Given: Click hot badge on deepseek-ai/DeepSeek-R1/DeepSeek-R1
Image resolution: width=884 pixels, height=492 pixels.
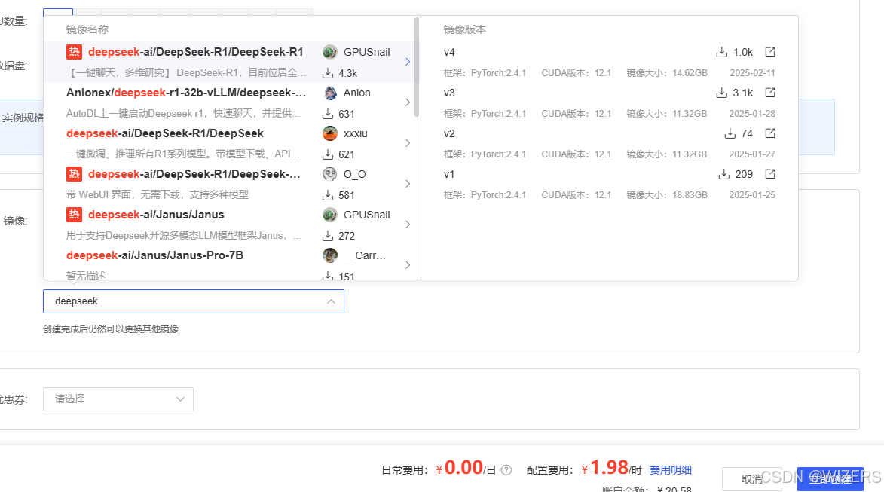Looking at the screenshot, I should [x=74, y=52].
